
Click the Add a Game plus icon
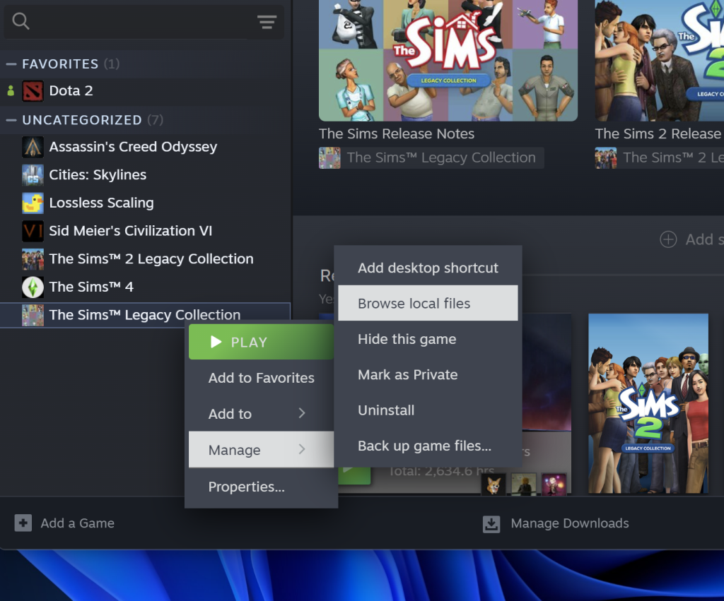(x=23, y=523)
